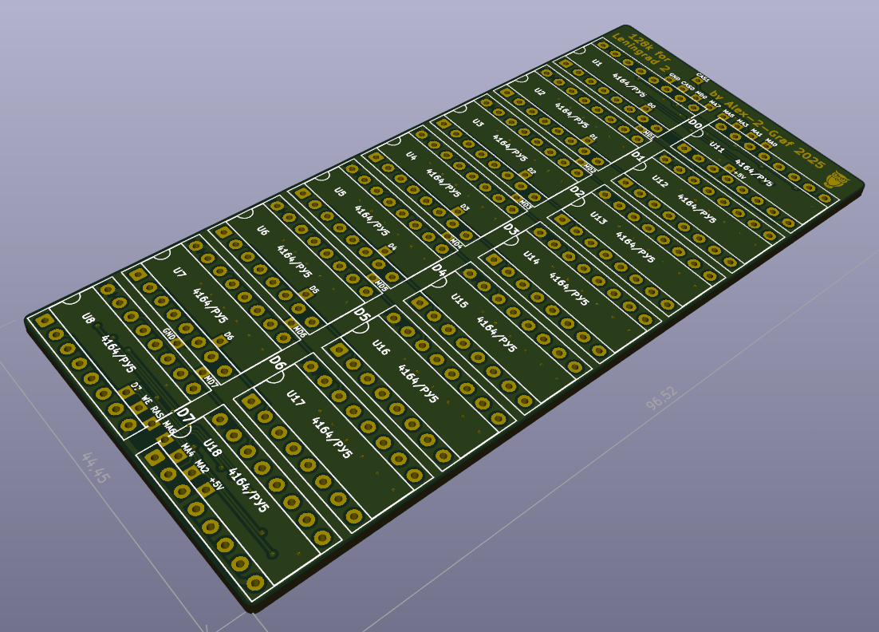Select the U14 footprint label

531,256
